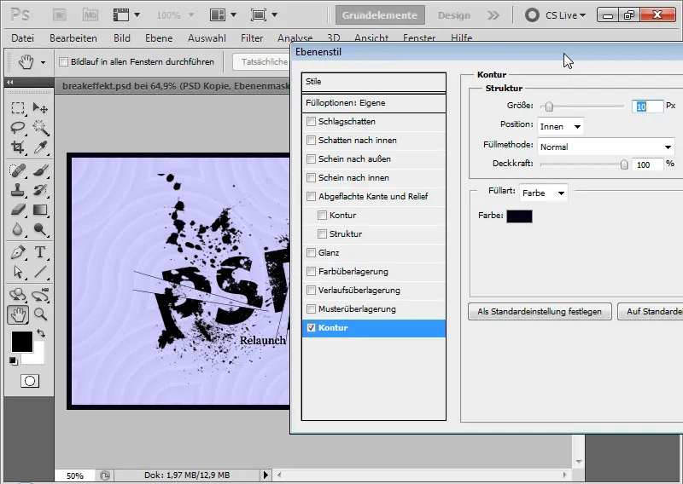The width and height of the screenshot is (683, 484).
Task: Select the Clone Stamp tool
Action: [x=17, y=190]
